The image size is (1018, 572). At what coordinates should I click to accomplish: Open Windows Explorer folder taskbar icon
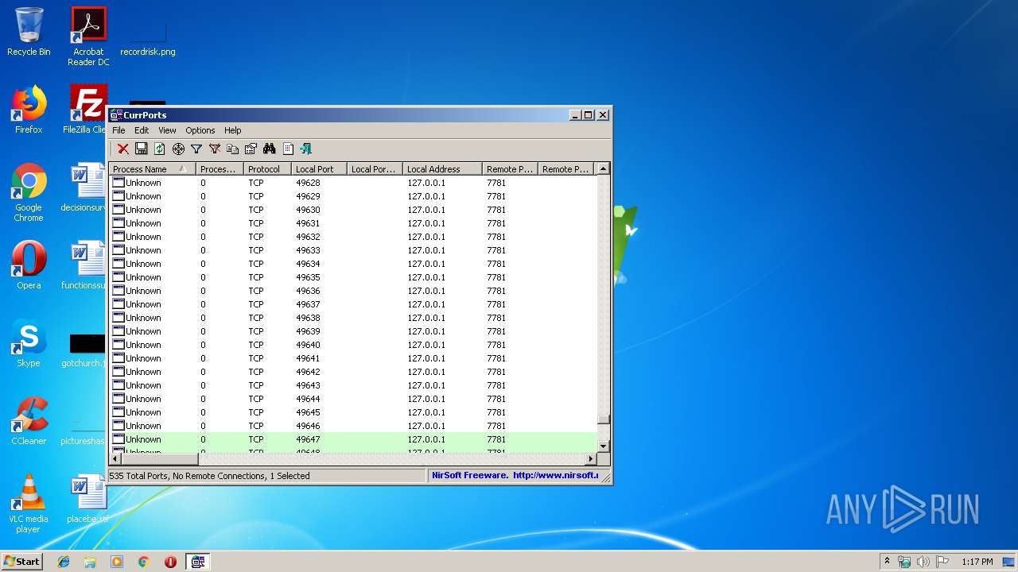point(90,562)
